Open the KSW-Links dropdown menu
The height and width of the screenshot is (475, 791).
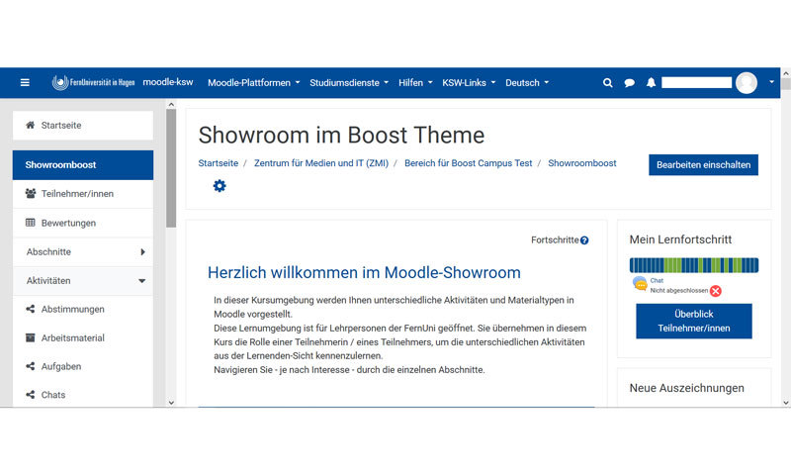tap(469, 83)
